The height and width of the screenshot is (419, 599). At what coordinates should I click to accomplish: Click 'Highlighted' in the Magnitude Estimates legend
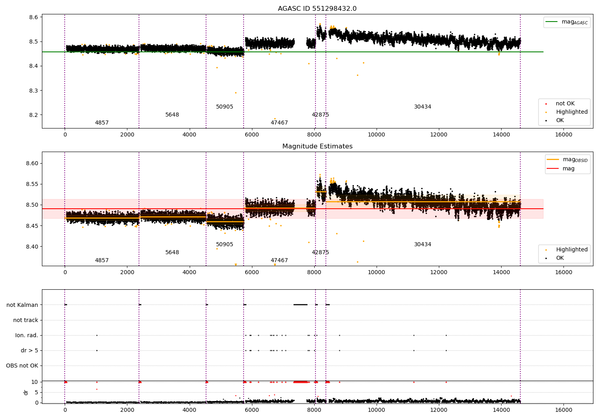(572, 250)
